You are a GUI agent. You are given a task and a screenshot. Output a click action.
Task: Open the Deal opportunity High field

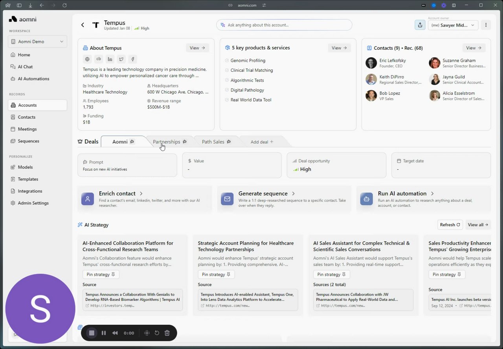[336, 165]
